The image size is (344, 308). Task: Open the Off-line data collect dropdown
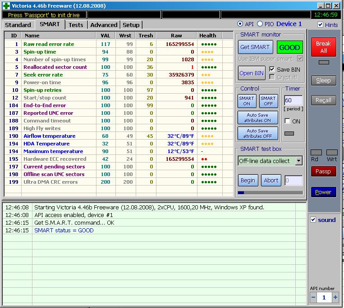tap(298, 161)
